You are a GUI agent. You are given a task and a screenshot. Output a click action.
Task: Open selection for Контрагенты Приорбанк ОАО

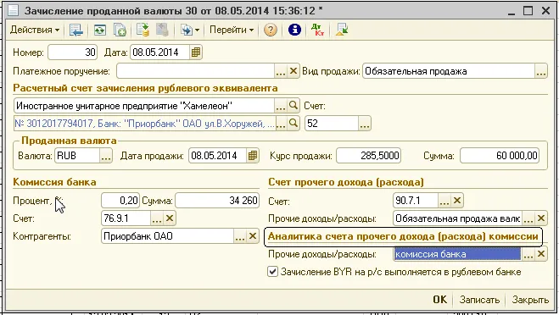coord(240,236)
